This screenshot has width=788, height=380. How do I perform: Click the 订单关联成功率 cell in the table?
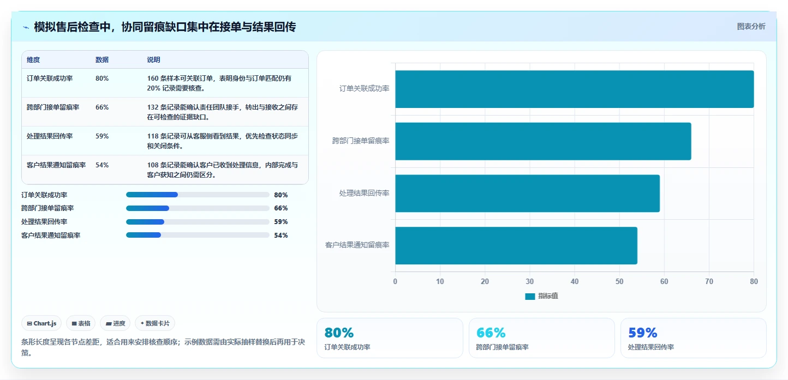pyautogui.click(x=50, y=79)
